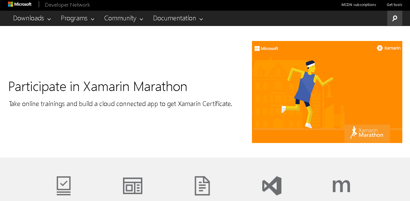410x201 pixels.
Task: Click the text document page icon
Action: tap(202, 186)
